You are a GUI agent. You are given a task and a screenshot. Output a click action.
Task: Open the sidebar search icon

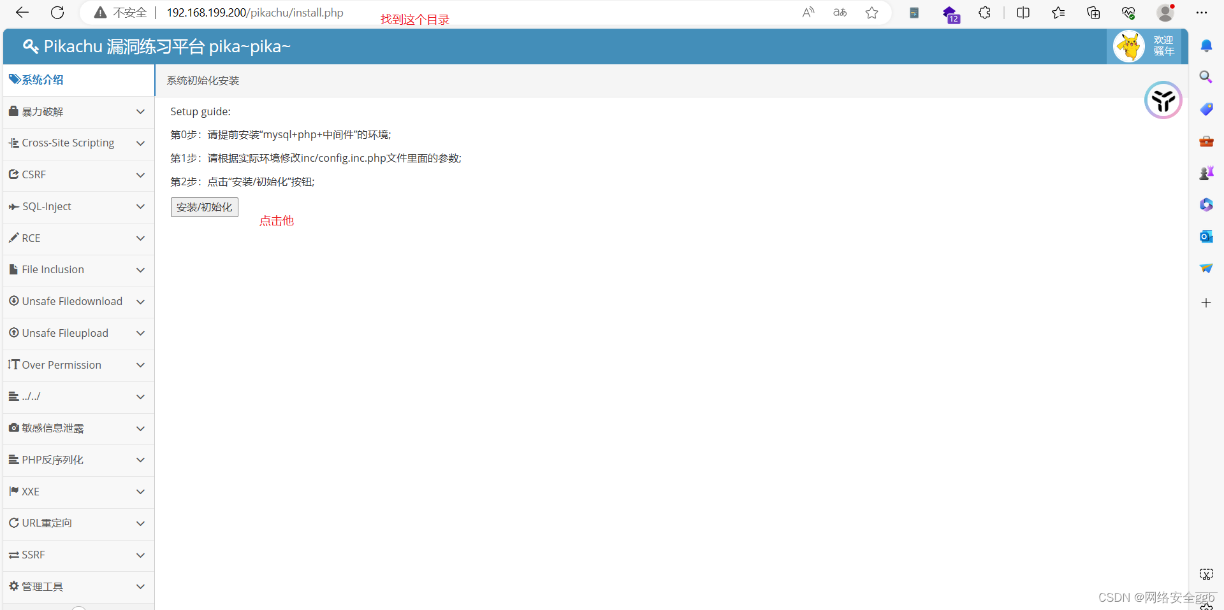pos(1206,77)
